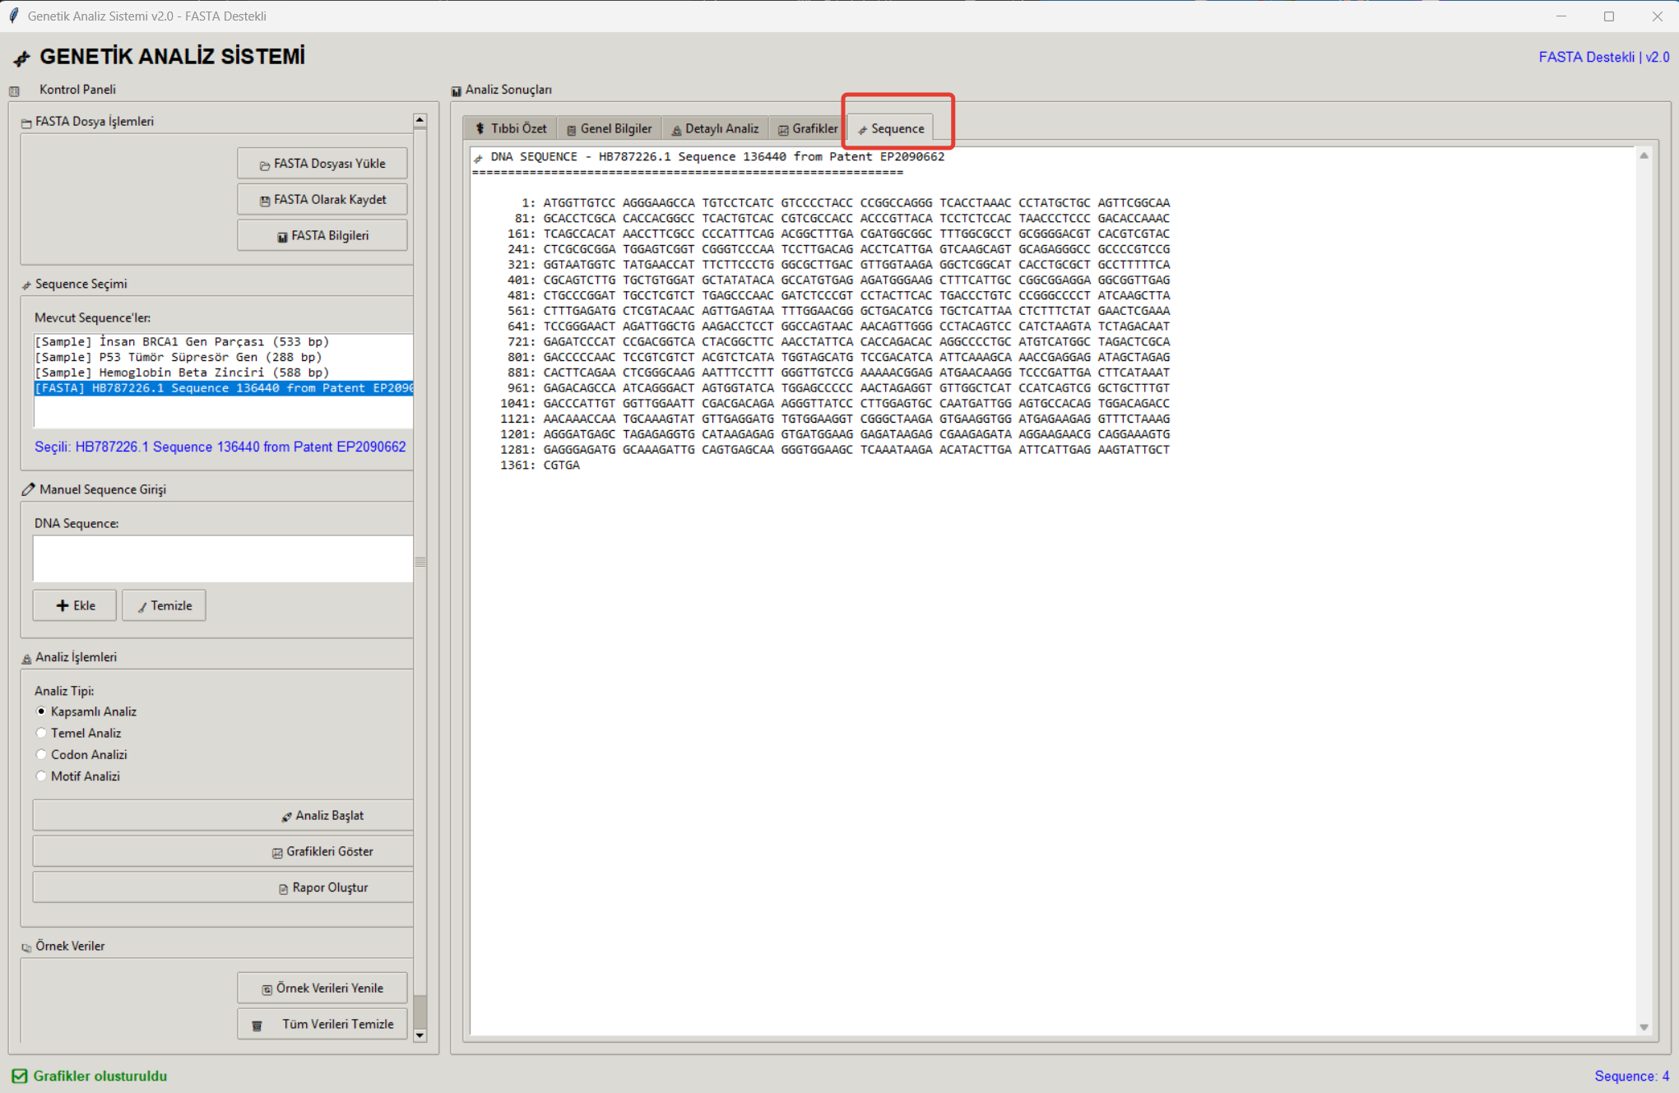This screenshot has height=1093, width=1679.
Task: Click the Analiz Başlat icon
Action: [285, 817]
